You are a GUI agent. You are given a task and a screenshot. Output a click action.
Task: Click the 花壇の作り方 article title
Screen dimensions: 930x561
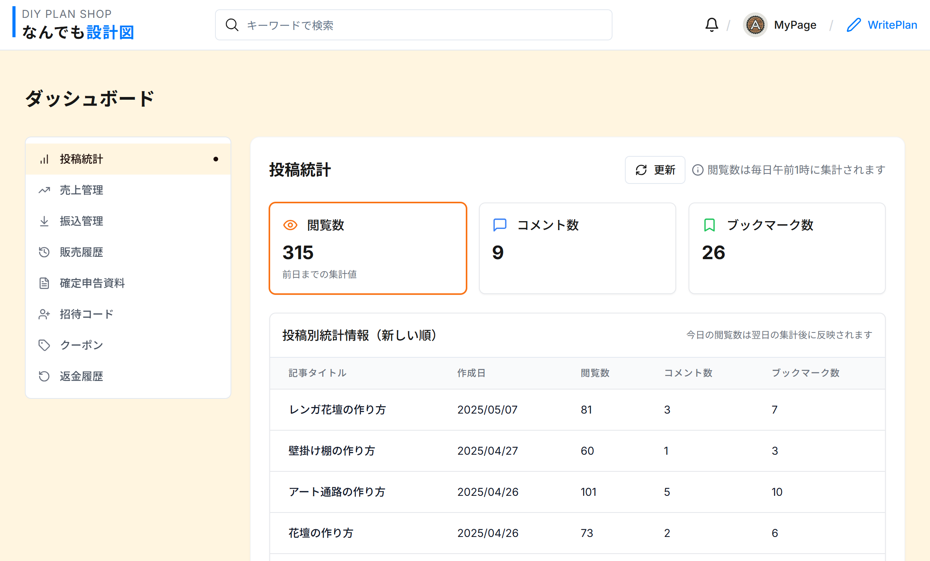pos(321,533)
